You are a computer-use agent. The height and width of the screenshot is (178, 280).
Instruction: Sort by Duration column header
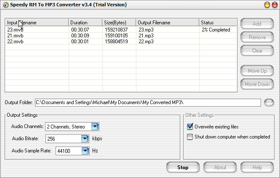point(85,23)
